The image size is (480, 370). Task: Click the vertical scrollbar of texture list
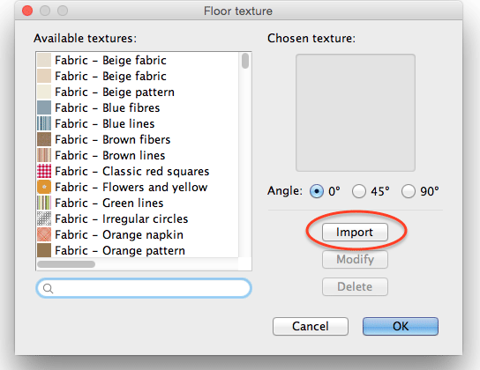(x=245, y=61)
